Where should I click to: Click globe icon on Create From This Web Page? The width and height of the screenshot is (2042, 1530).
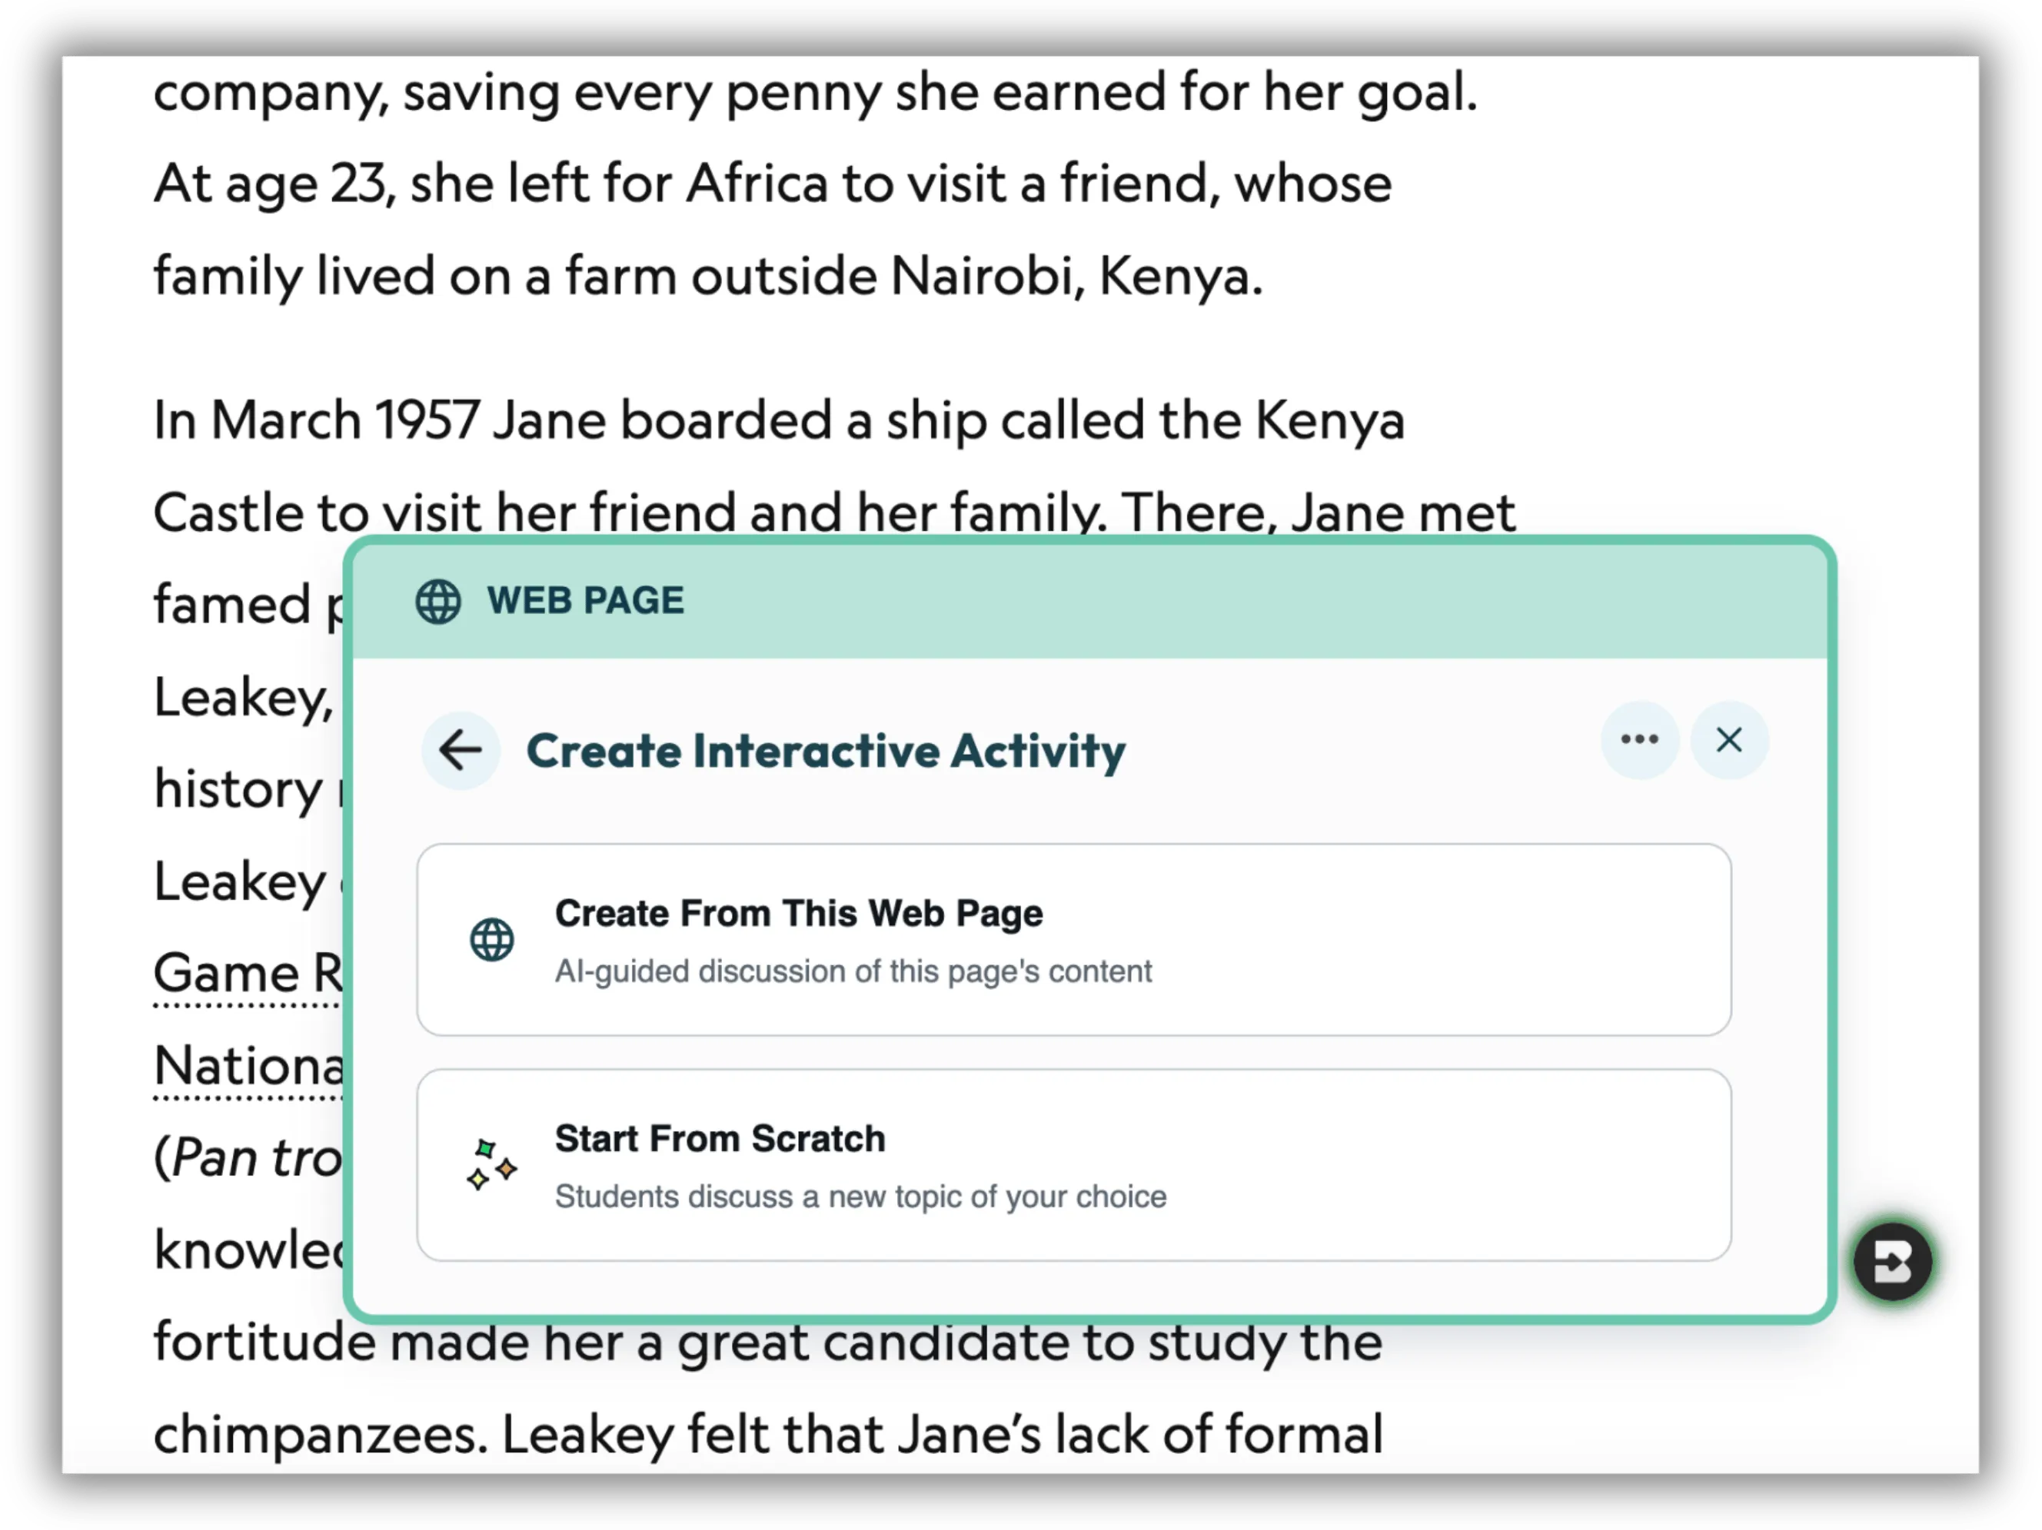pyautogui.click(x=492, y=939)
